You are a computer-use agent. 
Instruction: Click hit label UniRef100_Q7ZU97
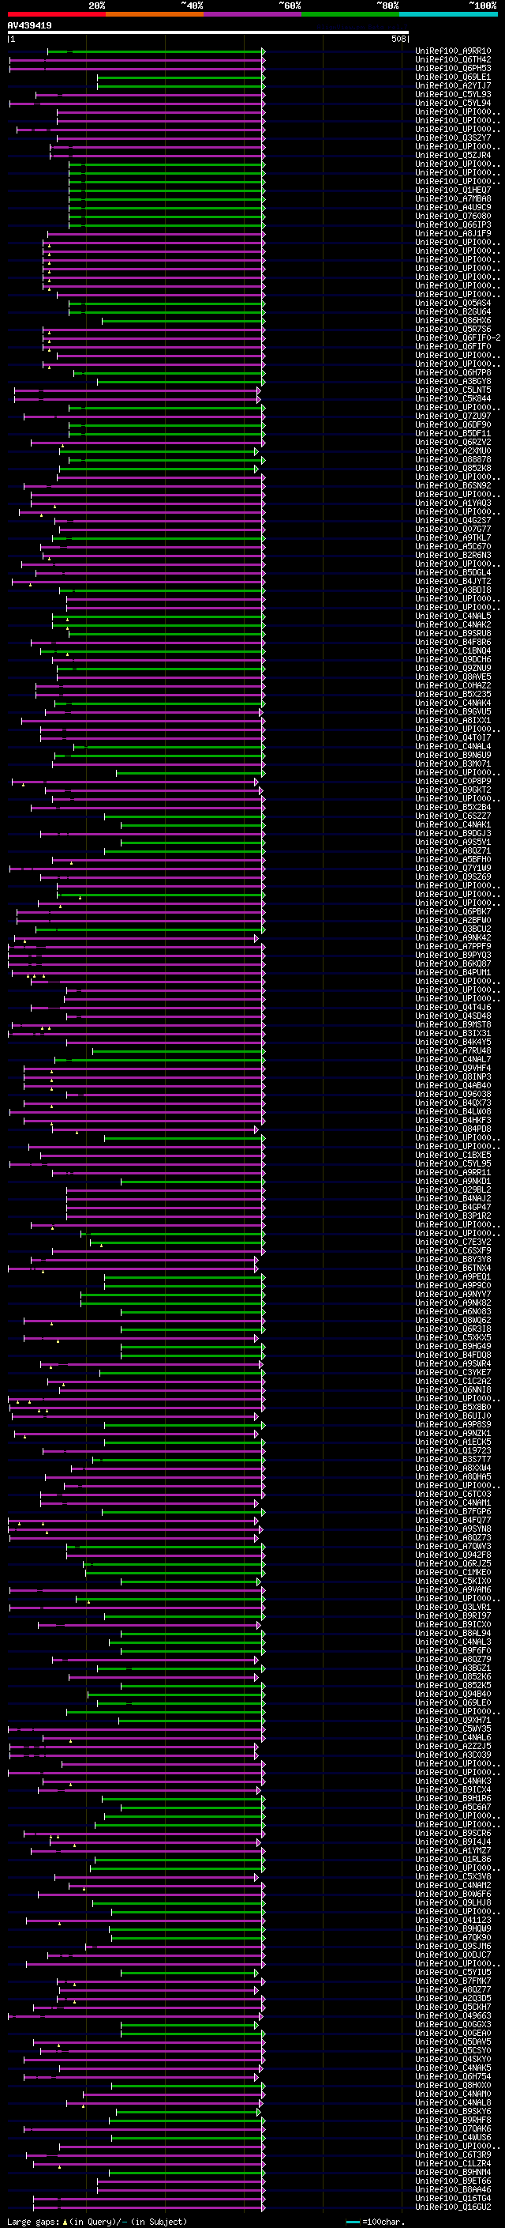[453, 416]
